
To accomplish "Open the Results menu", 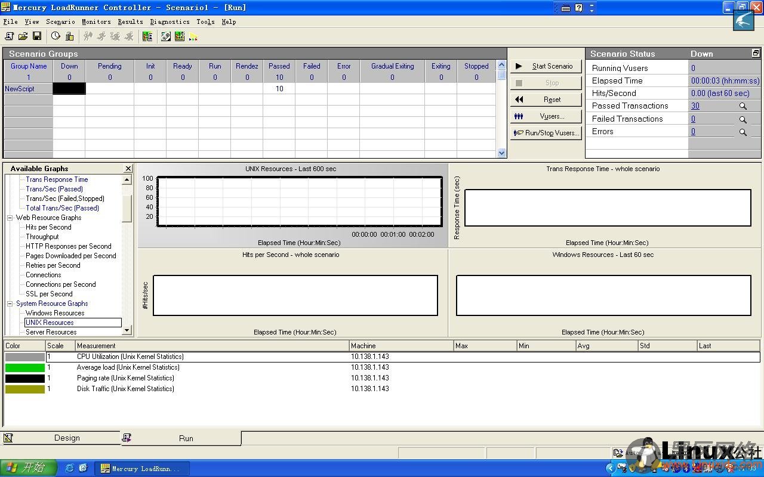I will [130, 21].
